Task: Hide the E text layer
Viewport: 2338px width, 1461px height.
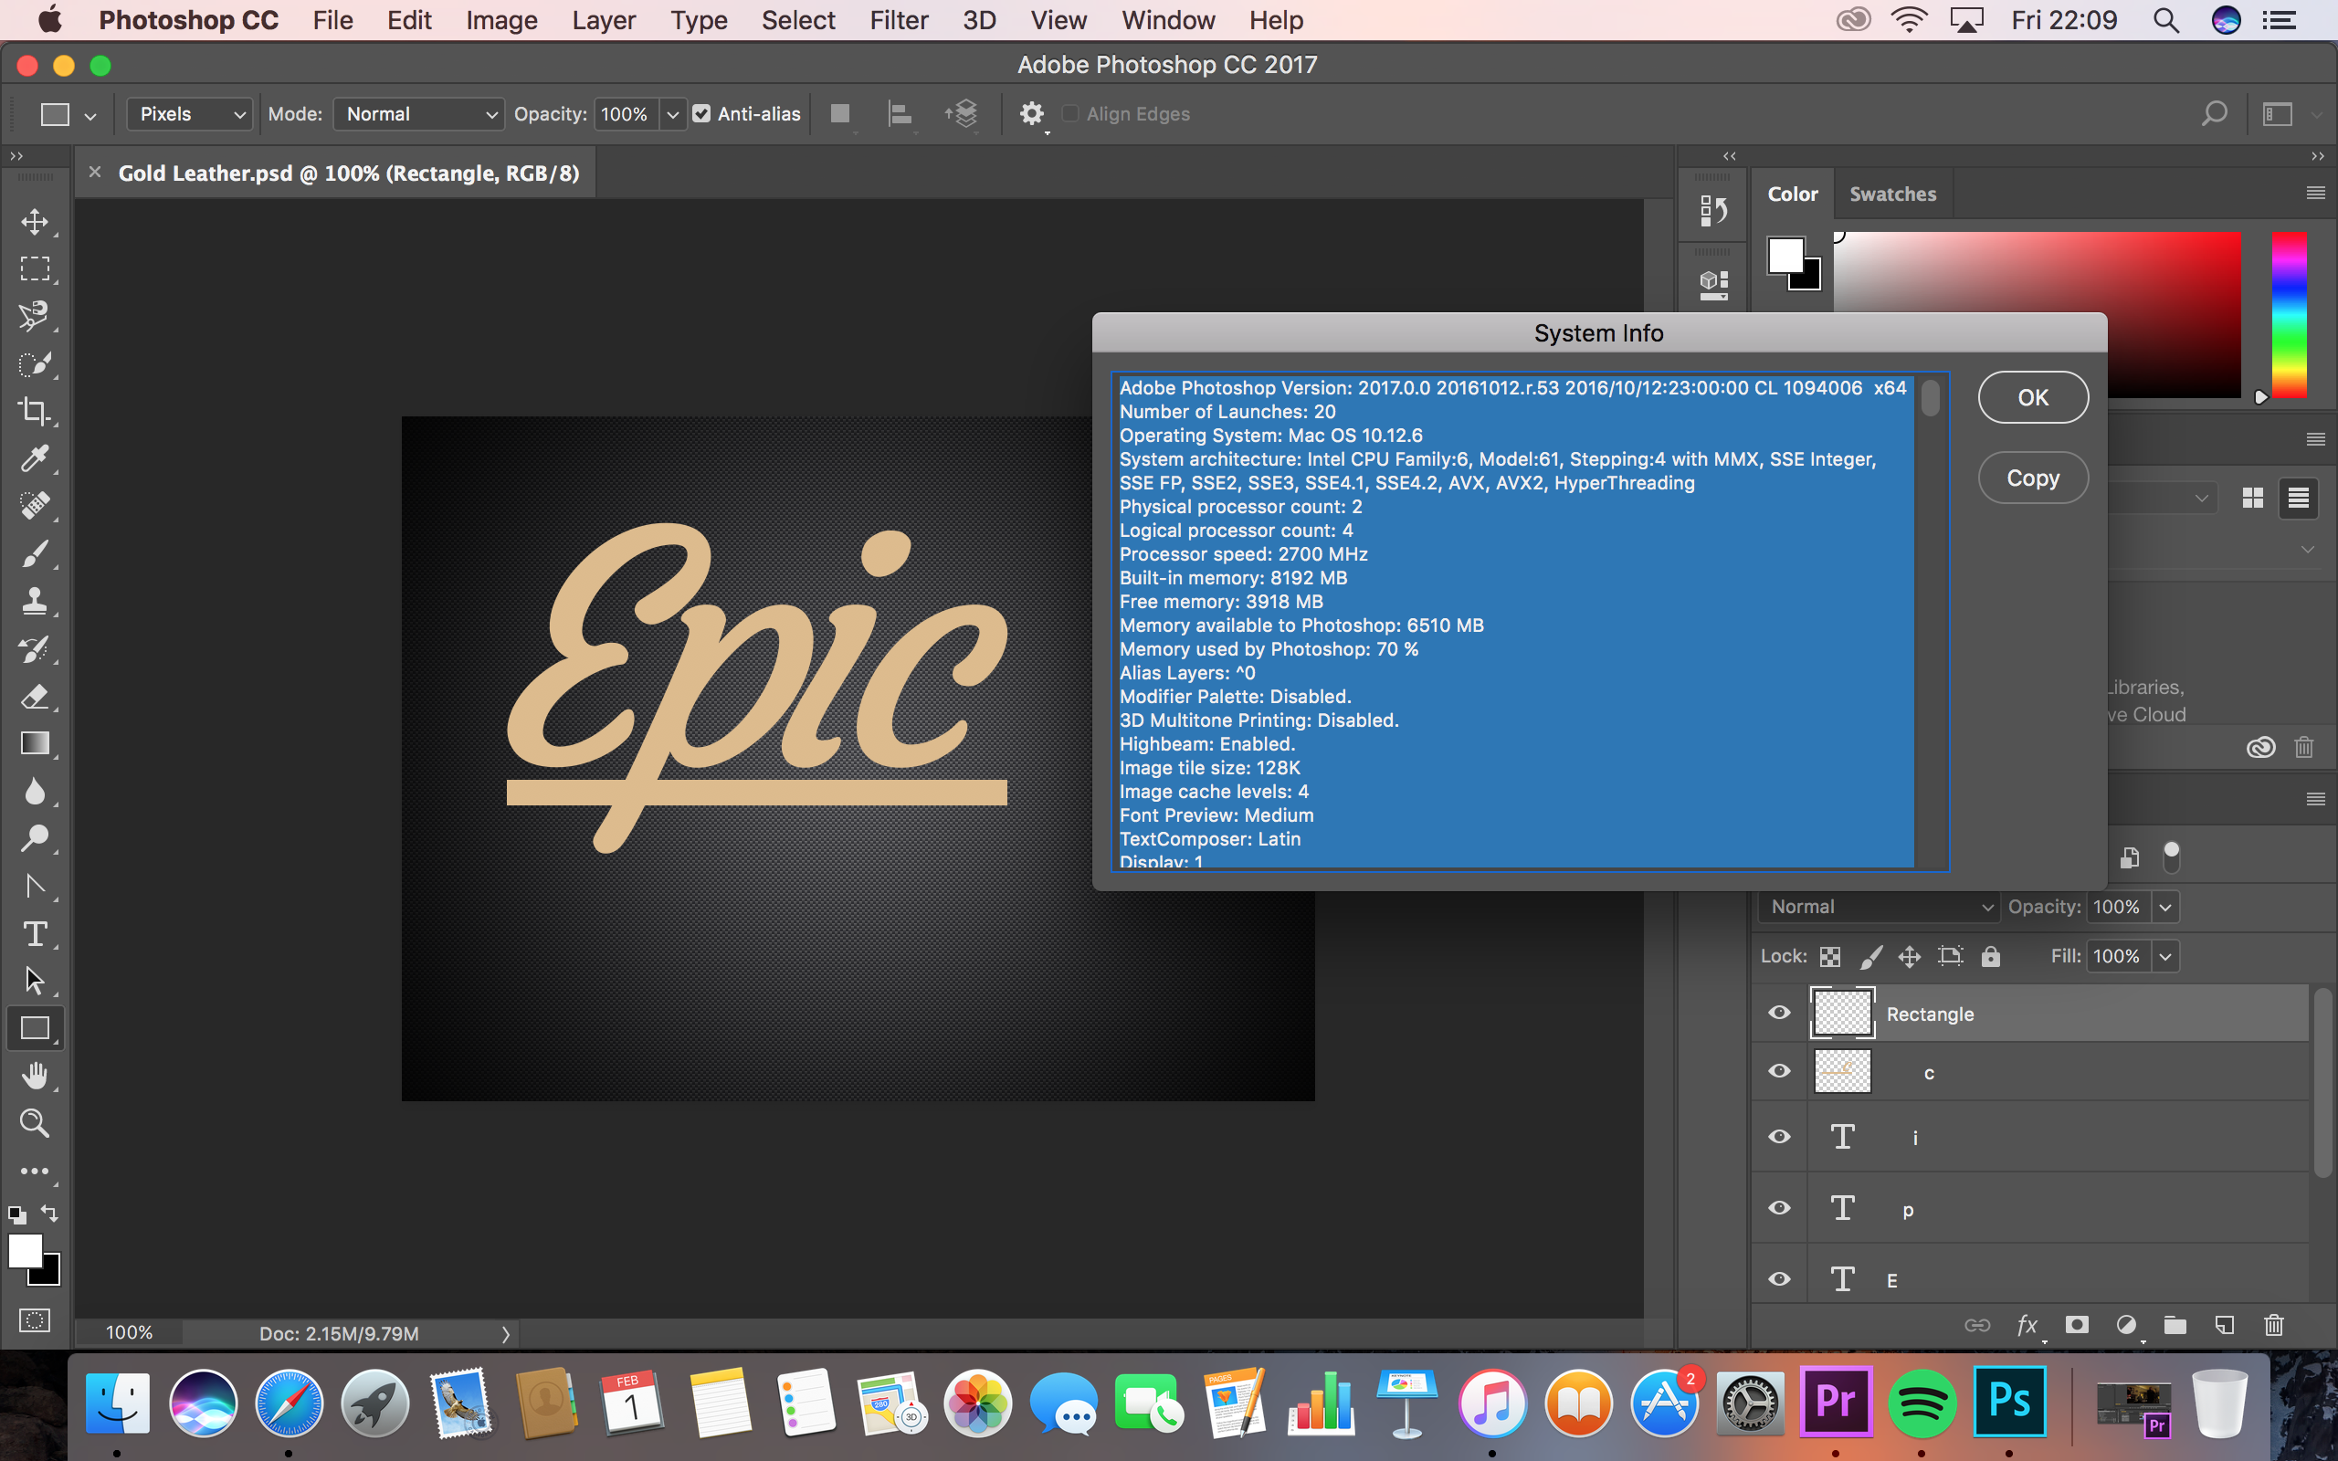Action: pyautogui.click(x=1780, y=1279)
